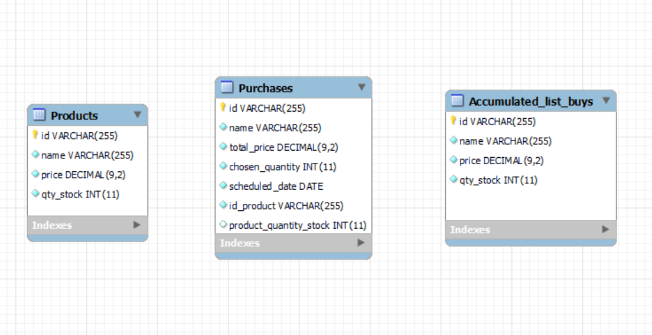Click the diamond icon beside Products price column
This screenshot has width=652, height=335.
[35, 174]
